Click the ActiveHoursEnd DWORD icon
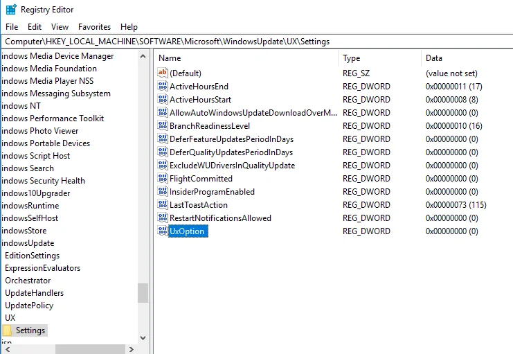This screenshot has height=354, width=513. tap(162, 86)
